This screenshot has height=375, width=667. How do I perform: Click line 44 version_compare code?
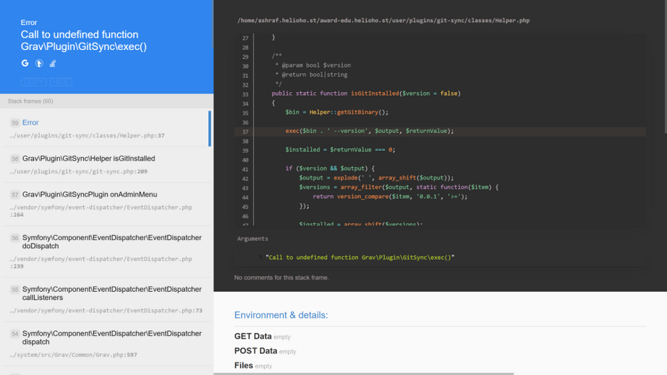pos(390,197)
